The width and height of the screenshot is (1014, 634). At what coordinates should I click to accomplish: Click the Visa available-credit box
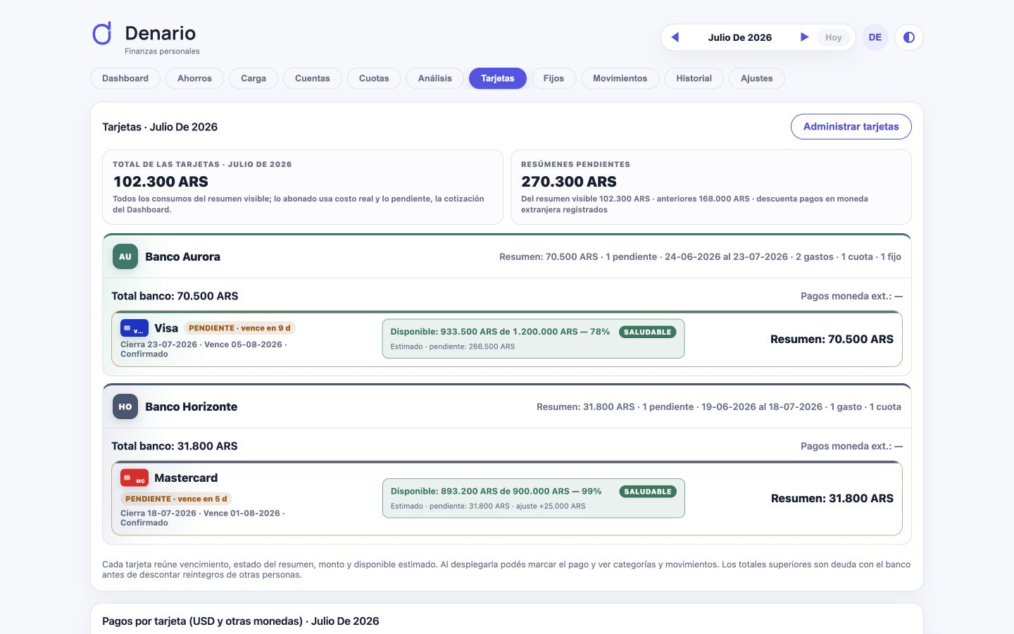pyautogui.click(x=533, y=339)
